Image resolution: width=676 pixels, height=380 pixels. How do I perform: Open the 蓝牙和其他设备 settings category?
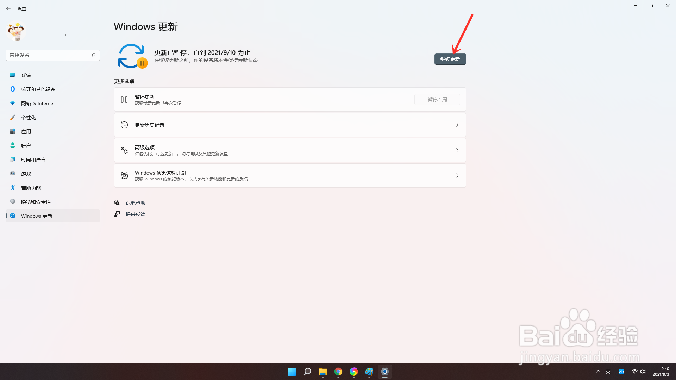point(38,89)
